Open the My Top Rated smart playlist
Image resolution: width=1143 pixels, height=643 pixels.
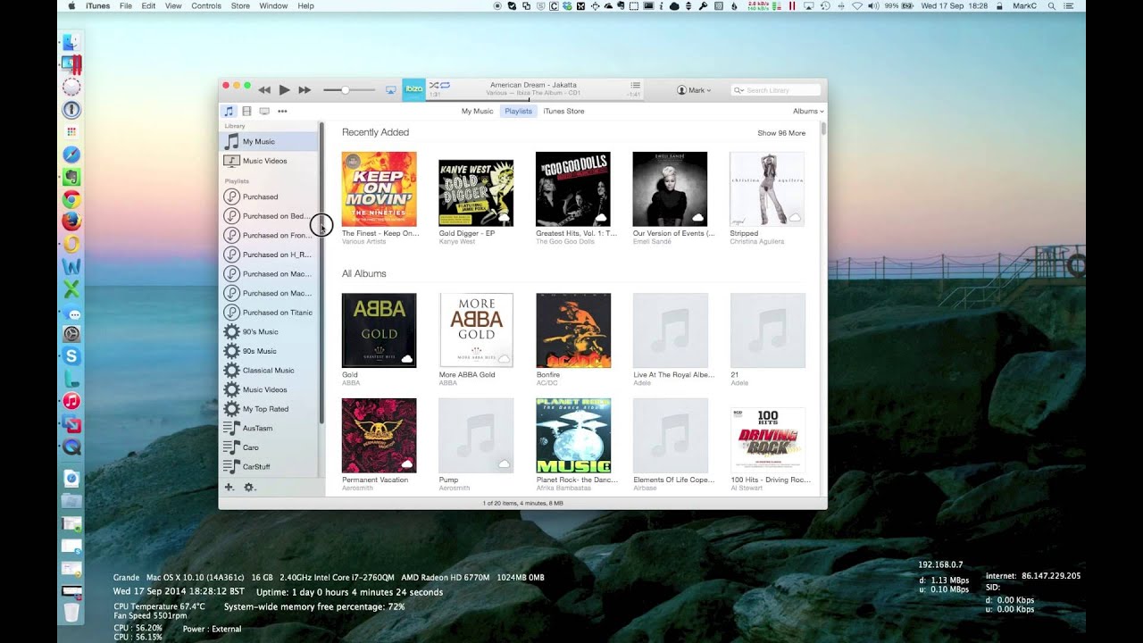tap(269, 409)
